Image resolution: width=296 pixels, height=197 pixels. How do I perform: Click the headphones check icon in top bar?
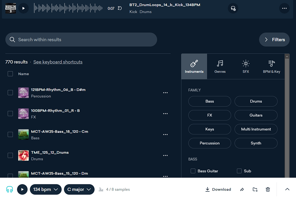(233, 8)
